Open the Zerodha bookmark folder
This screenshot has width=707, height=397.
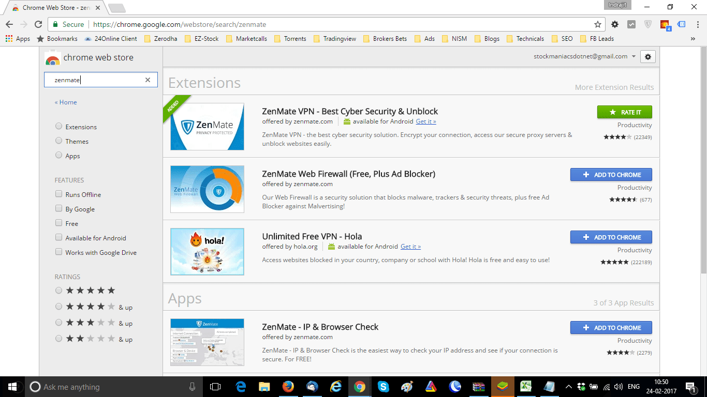click(161, 39)
